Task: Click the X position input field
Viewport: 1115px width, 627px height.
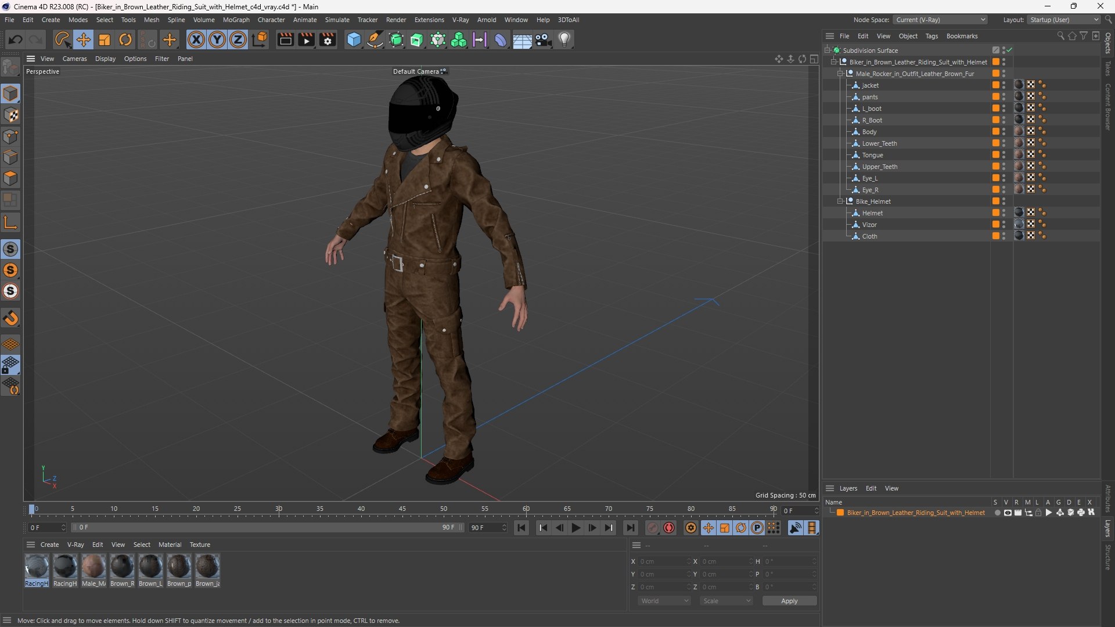Action: 664,561
